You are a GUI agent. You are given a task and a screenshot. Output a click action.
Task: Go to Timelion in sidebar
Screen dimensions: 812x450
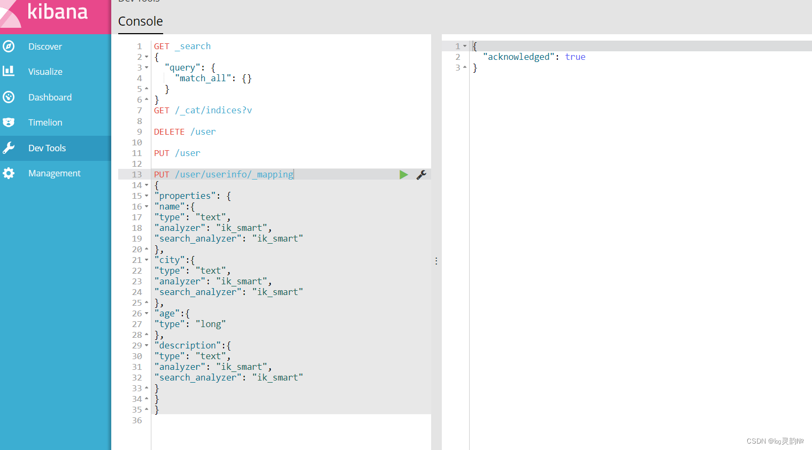tap(45, 122)
